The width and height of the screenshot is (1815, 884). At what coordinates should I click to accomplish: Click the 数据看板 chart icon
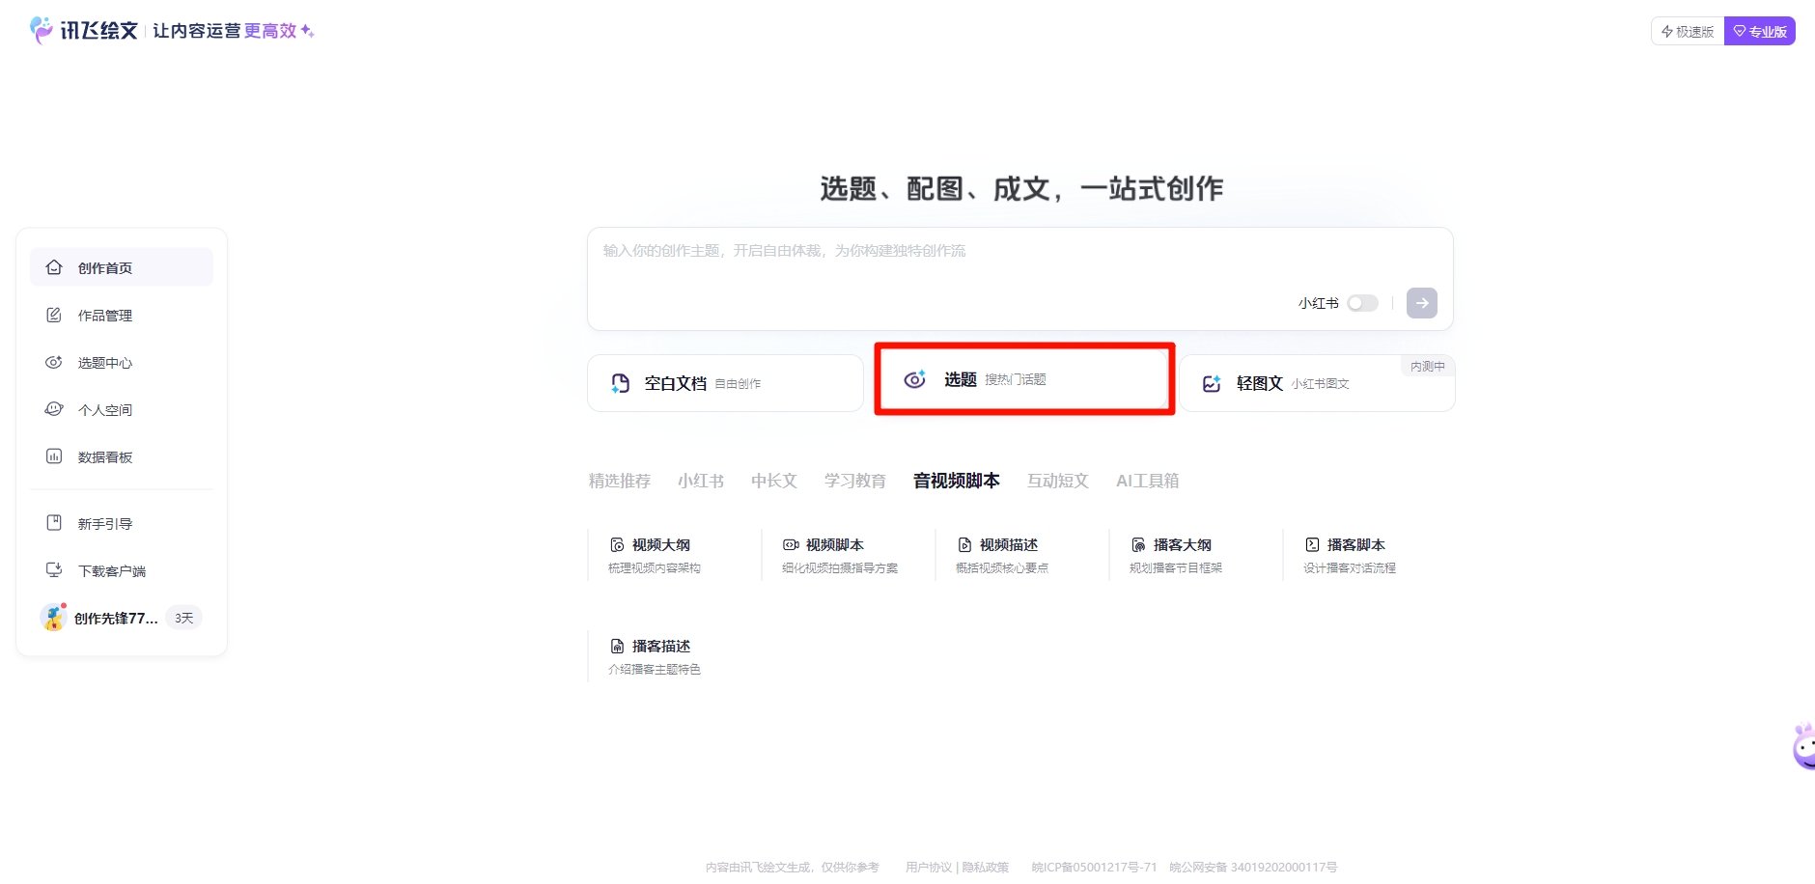(54, 456)
